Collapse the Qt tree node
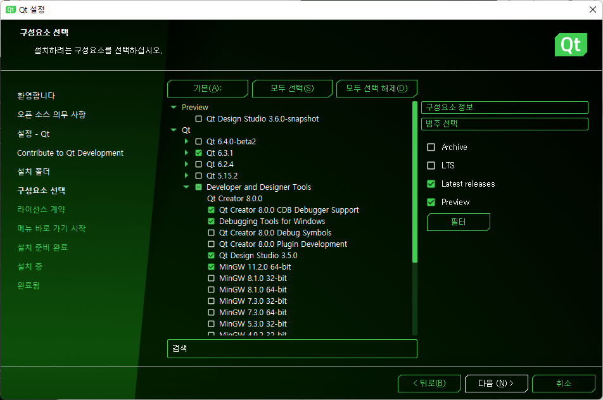603x400 pixels. 174,130
